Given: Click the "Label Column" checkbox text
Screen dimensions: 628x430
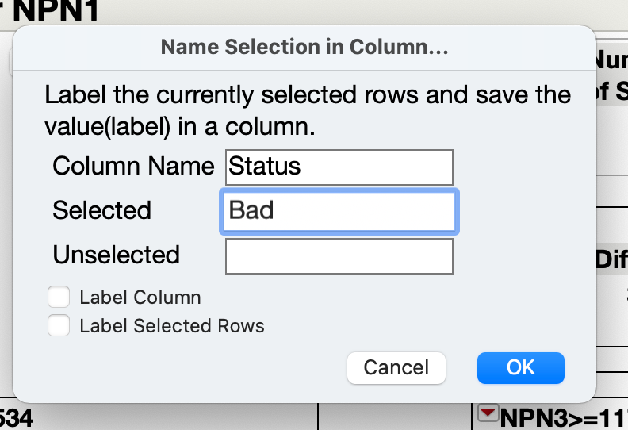Looking at the screenshot, I should coord(140,298).
